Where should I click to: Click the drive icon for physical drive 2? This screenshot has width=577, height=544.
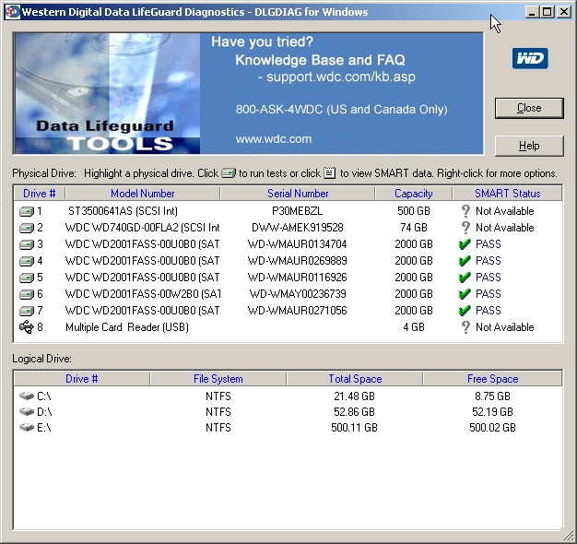(x=27, y=228)
